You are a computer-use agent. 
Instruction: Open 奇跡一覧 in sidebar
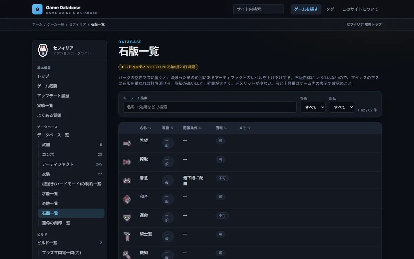71,203
